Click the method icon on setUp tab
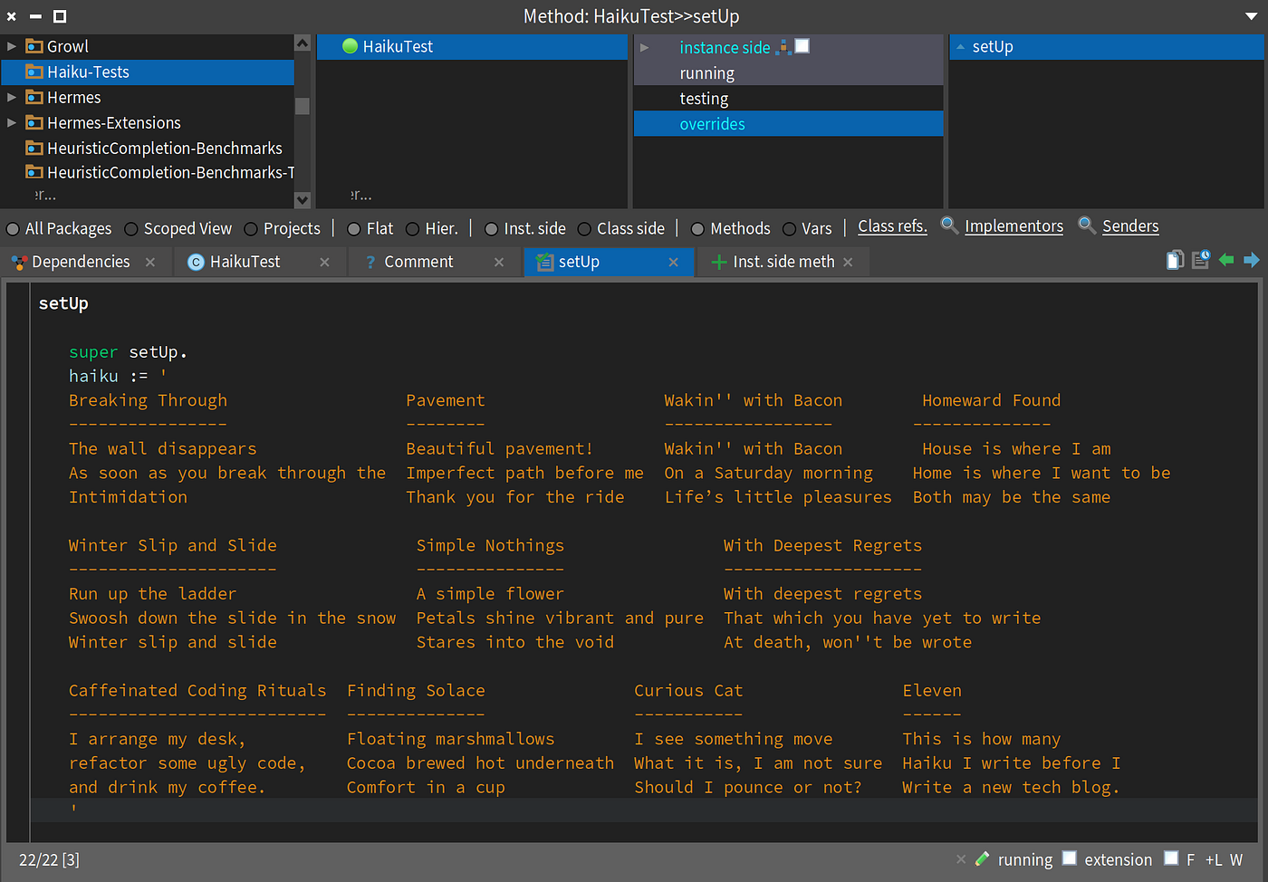The image size is (1268, 882). pyautogui.click(x=544, y=263)
